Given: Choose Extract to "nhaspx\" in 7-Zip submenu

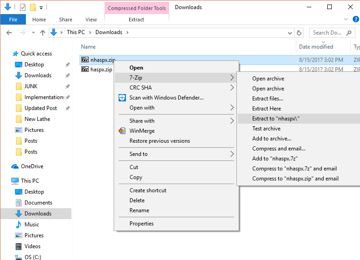Looking at the screenshot, I should [276, 119].
